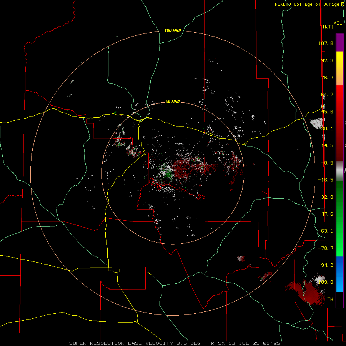The height and width of the screenshot is (346, 346).
Task: Click the dark blue segment of the color bar
Action: click(339, 264)
